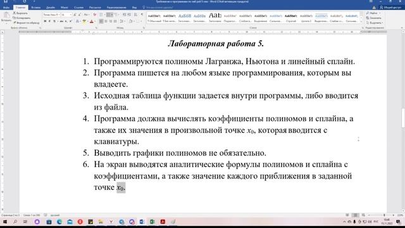Click the taskbar search icon
This screenshot has width=405, height=228.
(15, 222)
